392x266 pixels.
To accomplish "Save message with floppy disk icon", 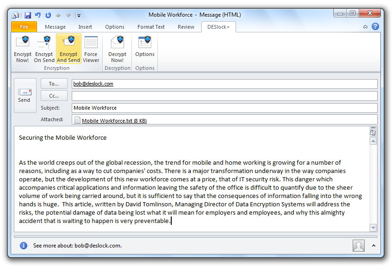I will [27, 15].
